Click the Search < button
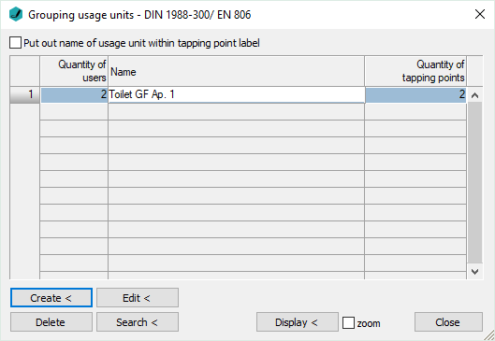 tap(138, 322)
